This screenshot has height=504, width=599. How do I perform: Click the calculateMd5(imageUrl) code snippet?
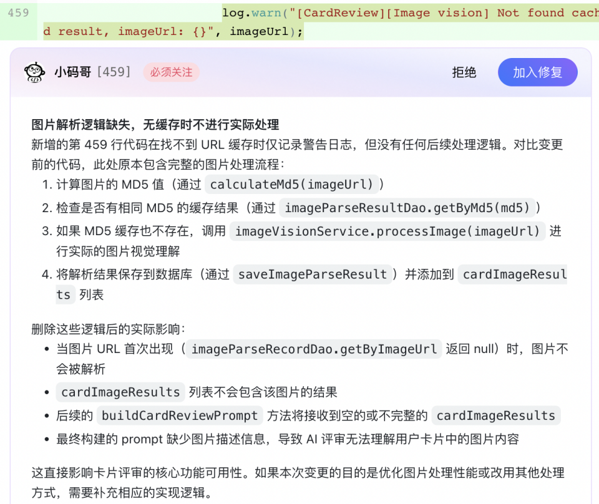[x=292, y=185]
